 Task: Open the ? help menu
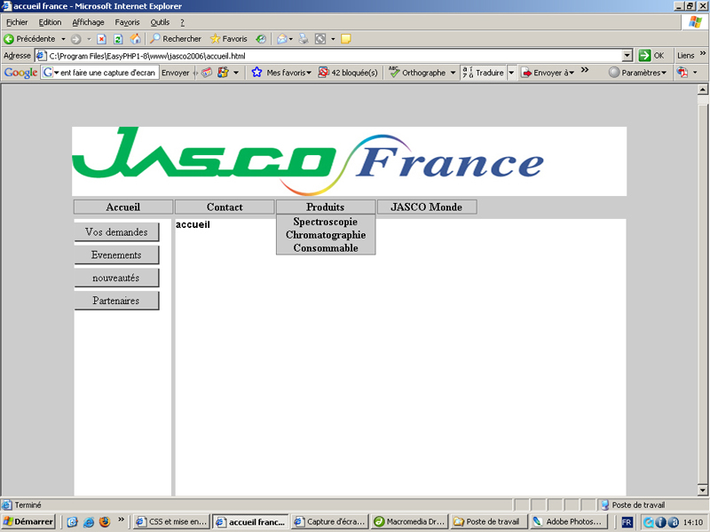(182, 22)
